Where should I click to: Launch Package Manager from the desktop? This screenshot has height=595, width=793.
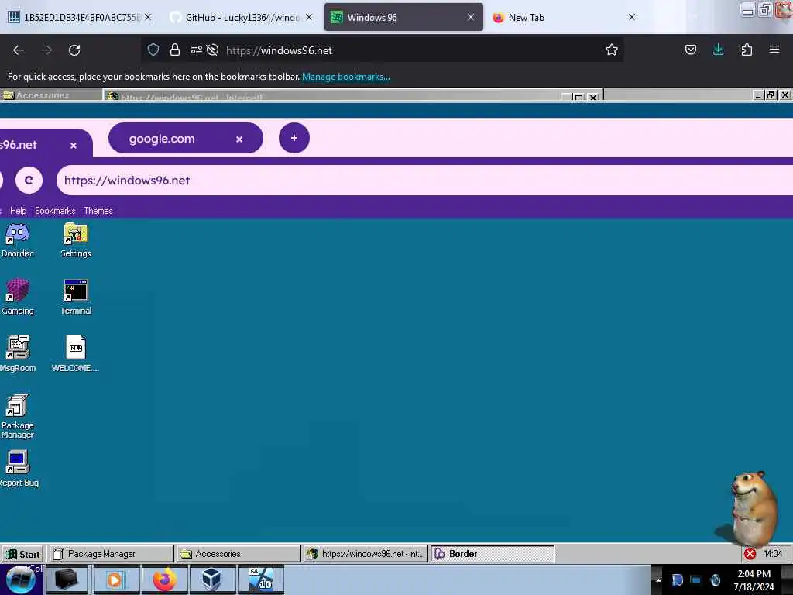pyautogui.click(x=17, y=416)
